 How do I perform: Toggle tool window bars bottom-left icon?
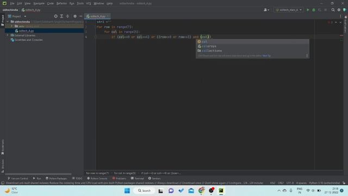(3, 183)
